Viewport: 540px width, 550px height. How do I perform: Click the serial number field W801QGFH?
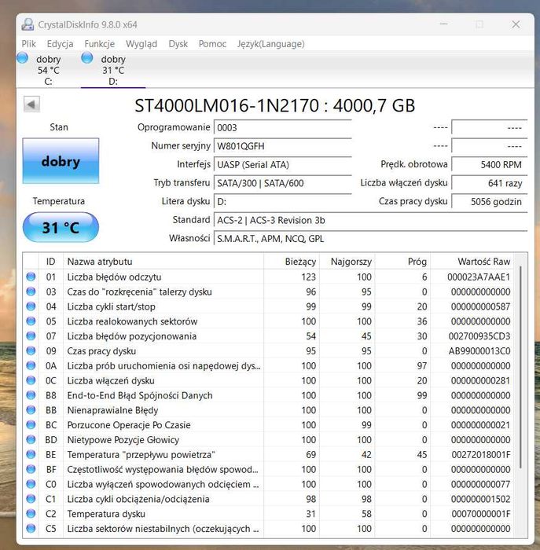(283, 146)
